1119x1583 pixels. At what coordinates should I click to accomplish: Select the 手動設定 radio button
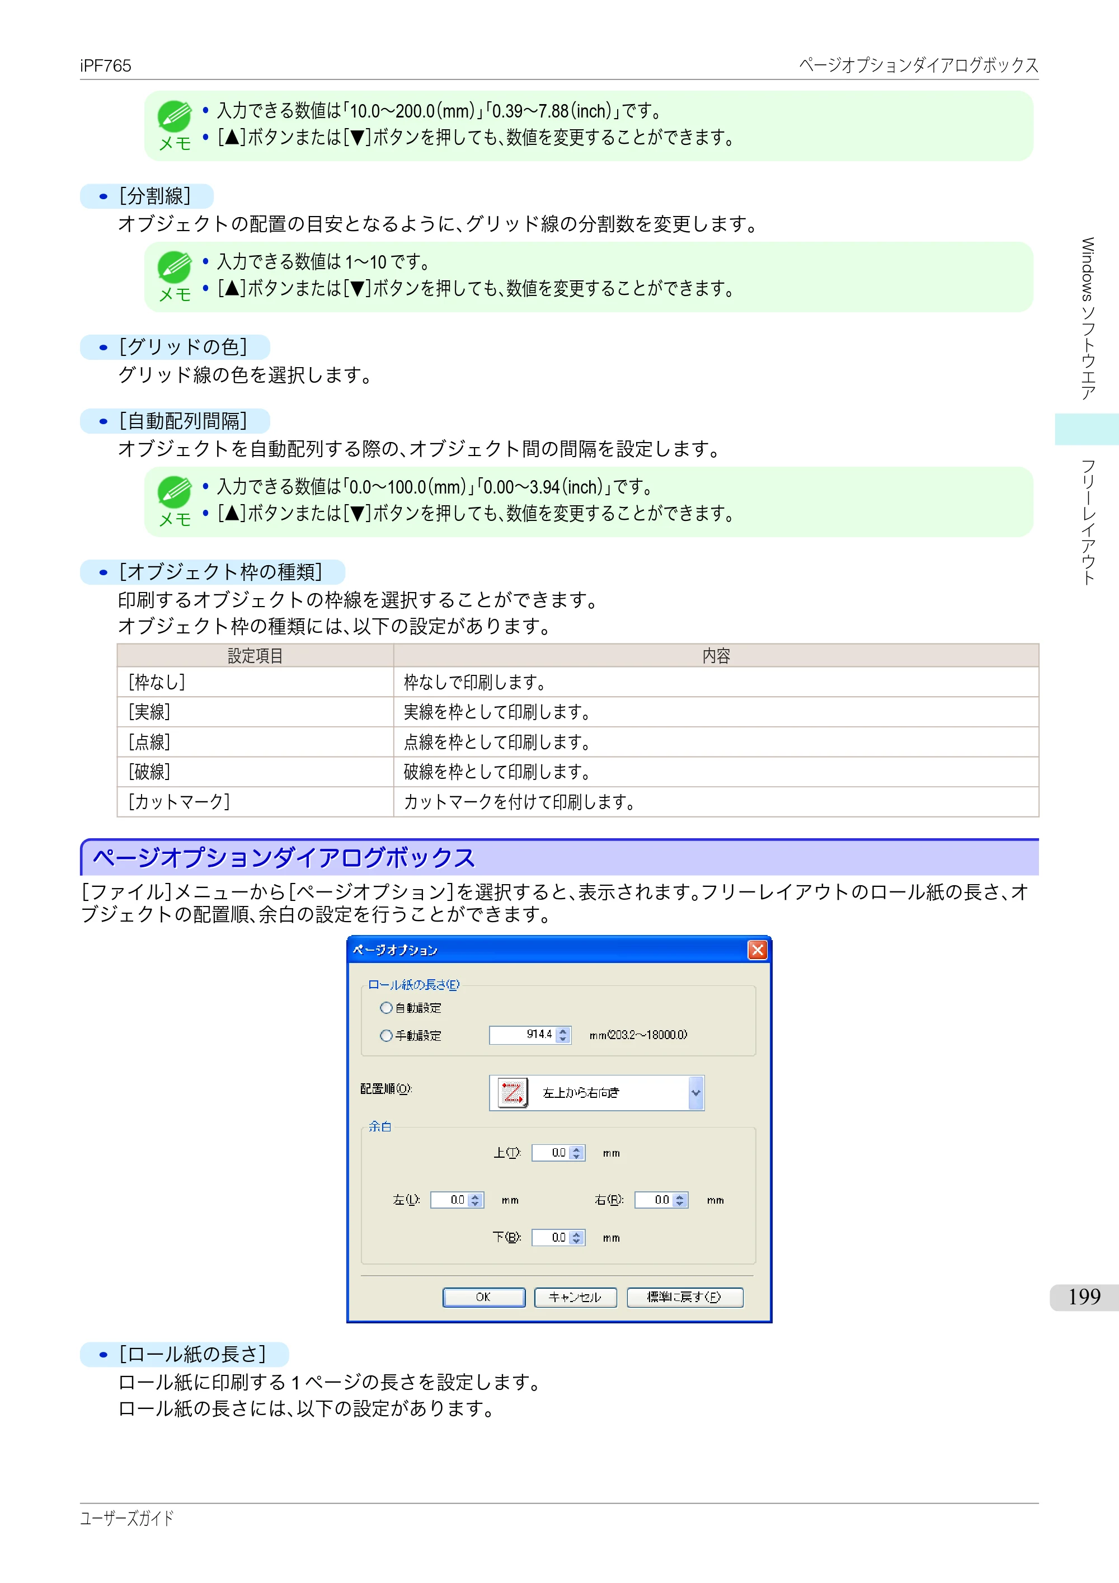pyautogui.click(x=386, y=1035)
